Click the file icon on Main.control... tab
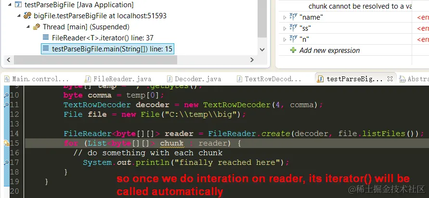This screenshot has height=198, width=429. pos(7,79)
